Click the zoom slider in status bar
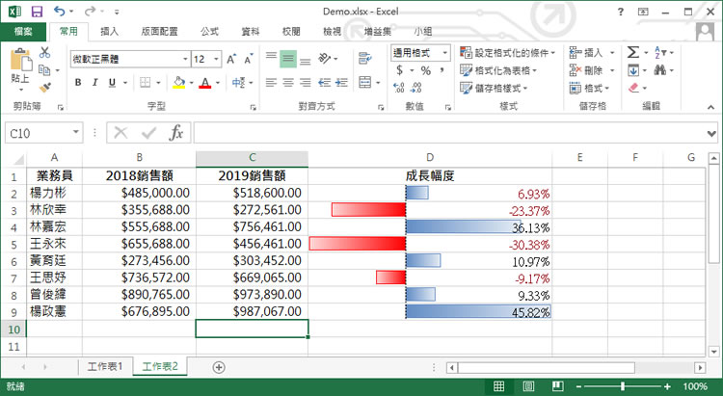 click(x=630, y=385)
